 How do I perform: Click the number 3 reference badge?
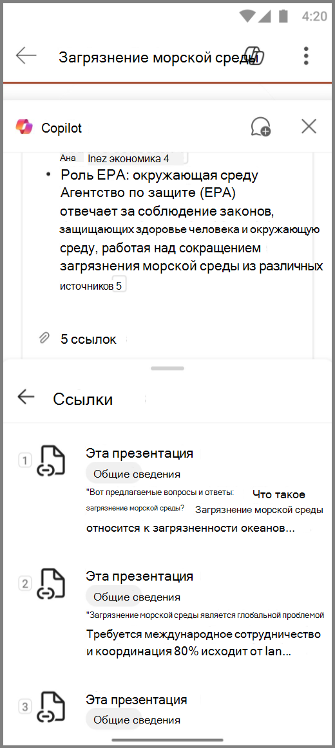[x=25, y=706]
